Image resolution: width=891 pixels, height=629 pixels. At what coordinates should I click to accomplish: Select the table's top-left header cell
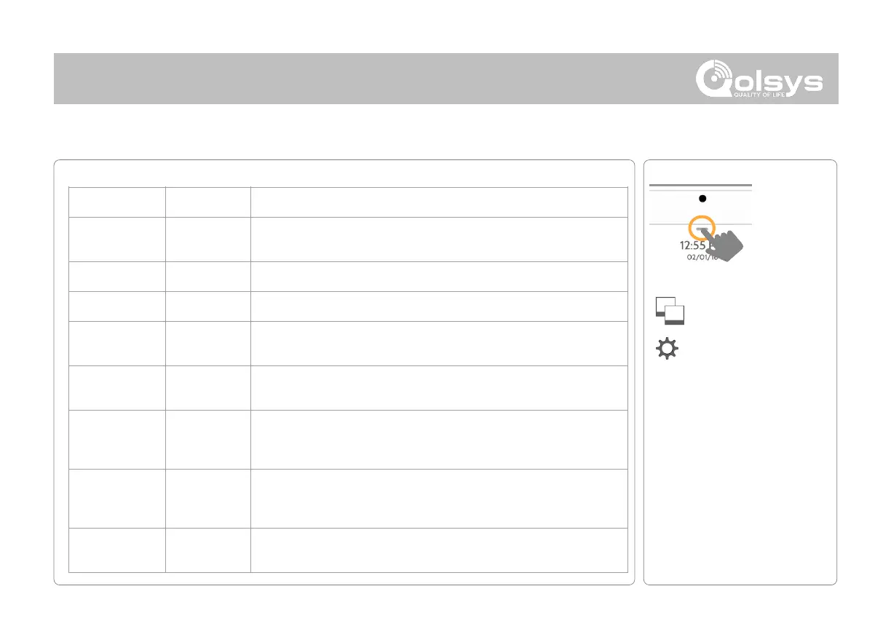[116, 202]
